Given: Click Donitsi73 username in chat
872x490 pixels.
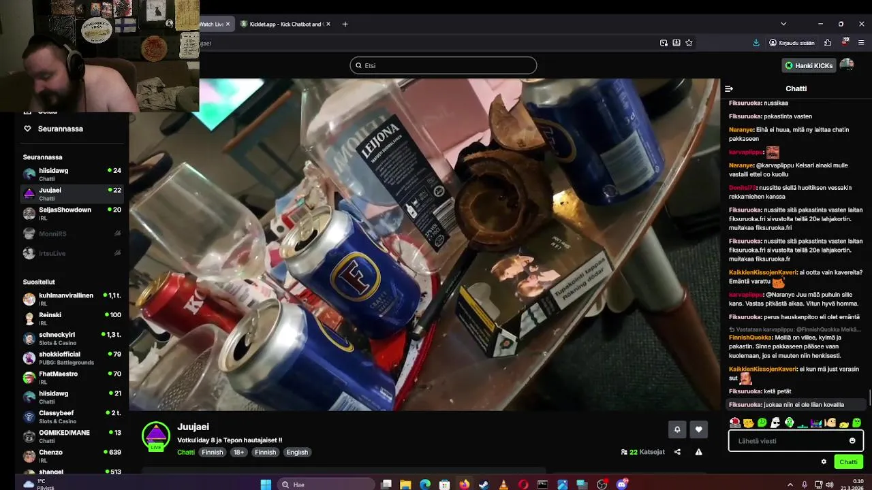Looking at the screenshot, I should 743,187.
